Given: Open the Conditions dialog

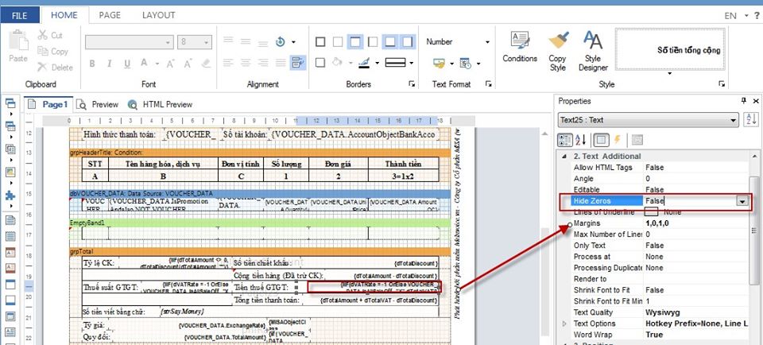Looking at the screenshot, I should click(520, 47).
